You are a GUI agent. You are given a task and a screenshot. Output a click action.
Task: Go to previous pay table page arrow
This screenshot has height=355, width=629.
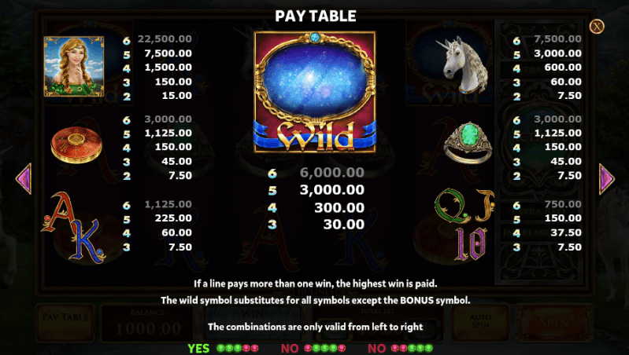pyautogui.click(x=24, y=179)
